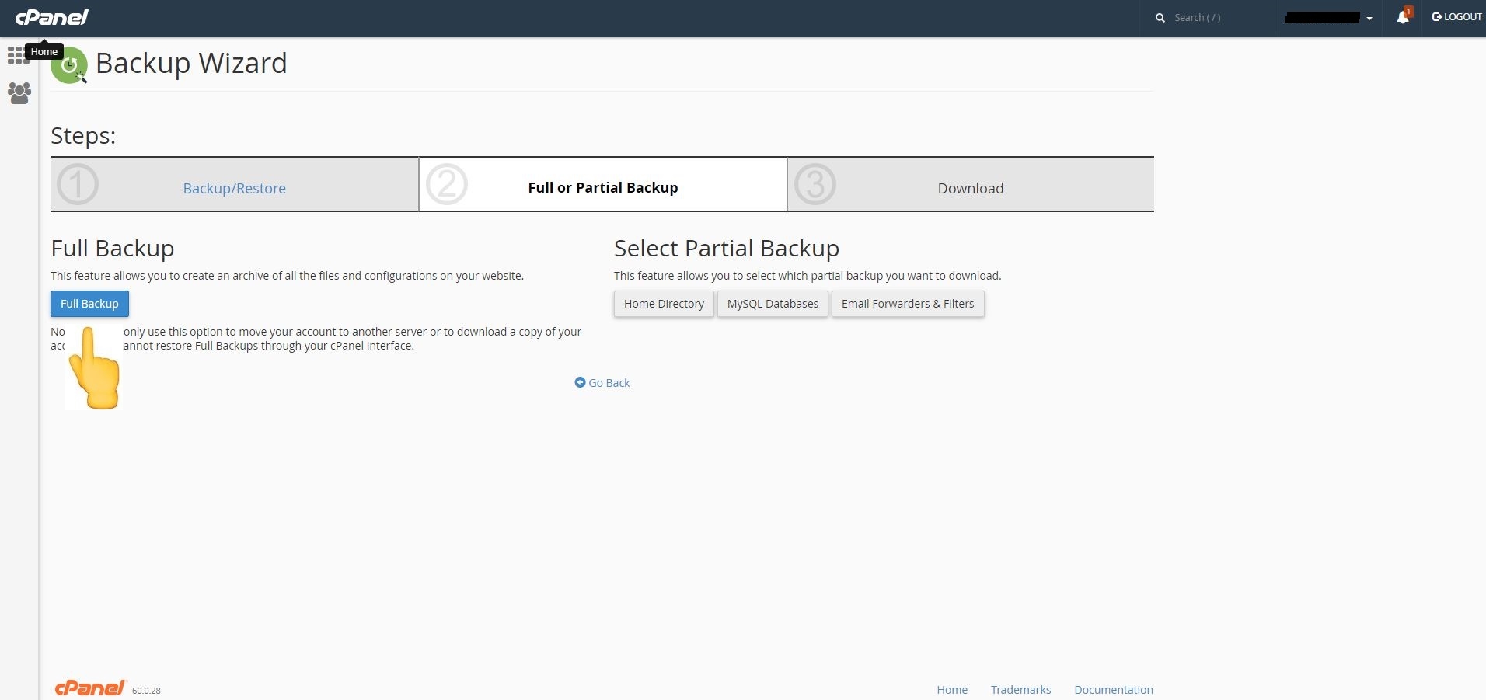Screen dimensions: 1486x700
Task: Choose Email Forwarders & Filters backup
Action: tap(907, 304)
